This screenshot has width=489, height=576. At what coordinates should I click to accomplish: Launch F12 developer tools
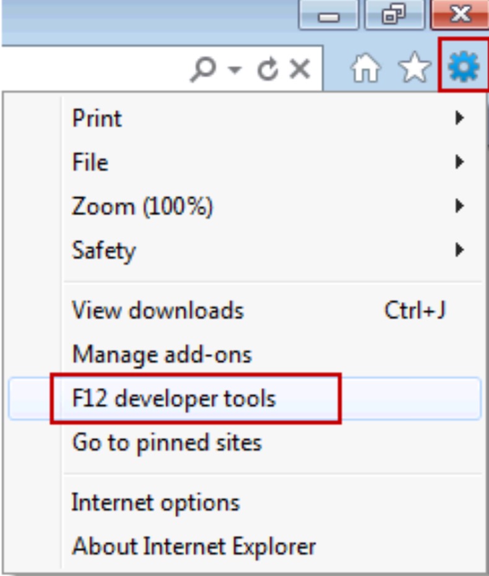pyautogui.click(x=174, y=398)
